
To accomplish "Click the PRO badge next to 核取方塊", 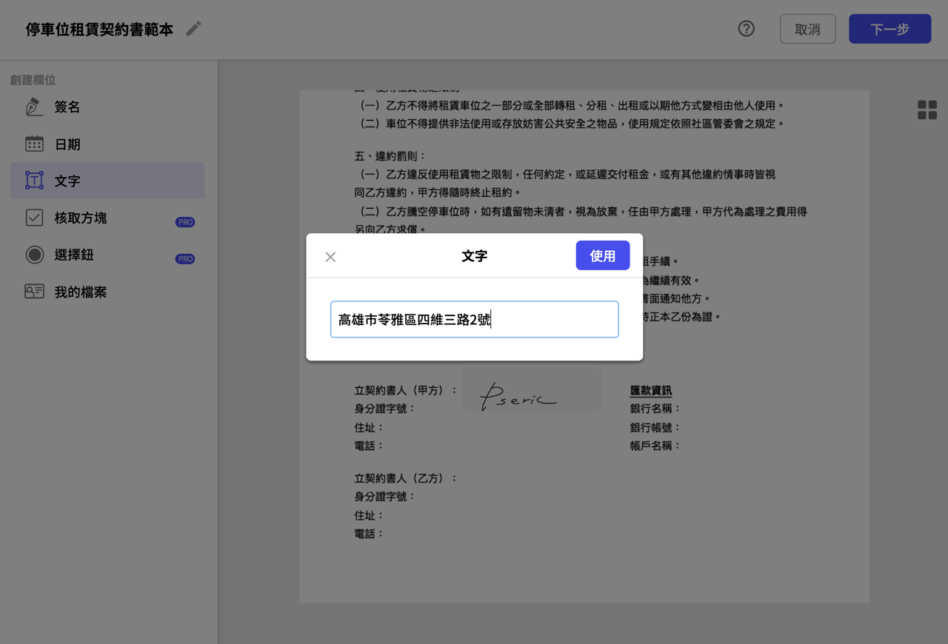I will point(185,222).
